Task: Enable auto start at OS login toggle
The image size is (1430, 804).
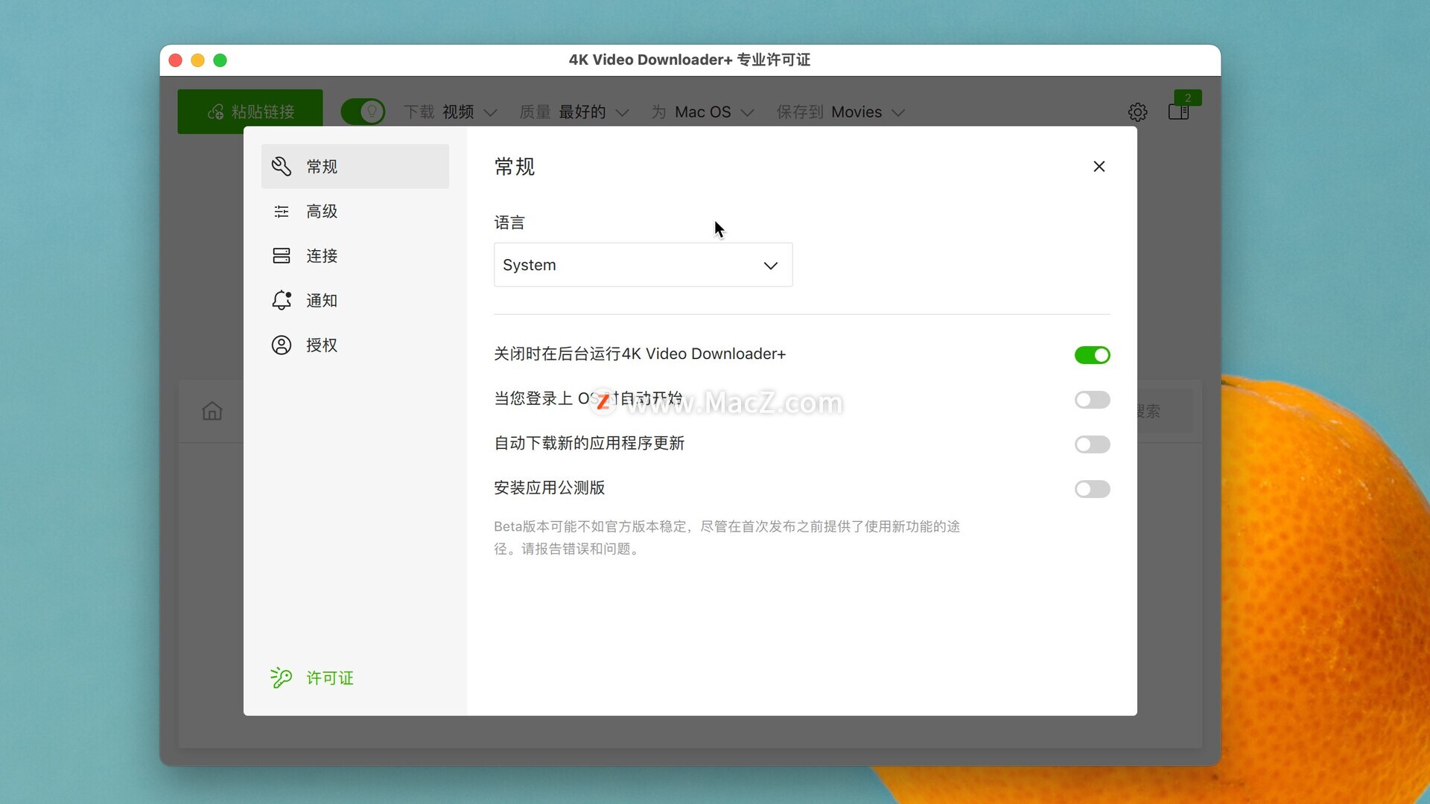Action: coord(1092,400)
